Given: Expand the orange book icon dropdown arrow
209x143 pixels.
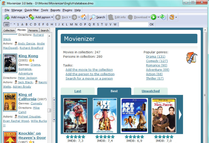Looking at the screenshot, I should pyautogui.click(x=176, y=17).
